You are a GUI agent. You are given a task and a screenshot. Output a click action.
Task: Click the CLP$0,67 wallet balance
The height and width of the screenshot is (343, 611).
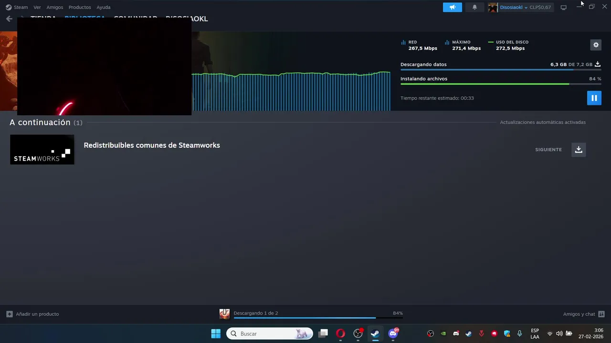[x=540, y=7]
